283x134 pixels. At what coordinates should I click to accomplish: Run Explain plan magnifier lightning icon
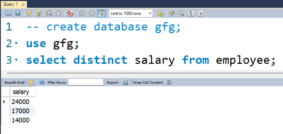[49, 13]
